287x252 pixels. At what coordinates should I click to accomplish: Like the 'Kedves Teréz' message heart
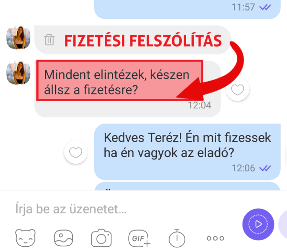(76, 152)
